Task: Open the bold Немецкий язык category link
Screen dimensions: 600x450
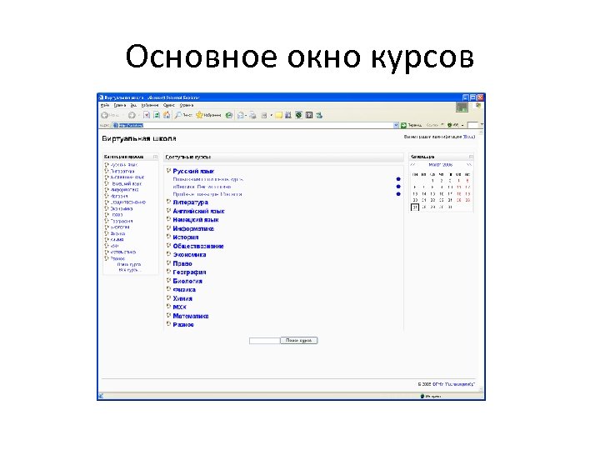Action: pos(196,220)
